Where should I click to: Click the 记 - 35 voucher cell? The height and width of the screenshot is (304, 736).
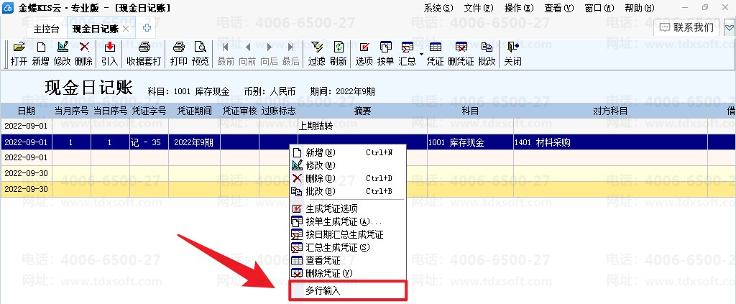(x=149, y=142)
